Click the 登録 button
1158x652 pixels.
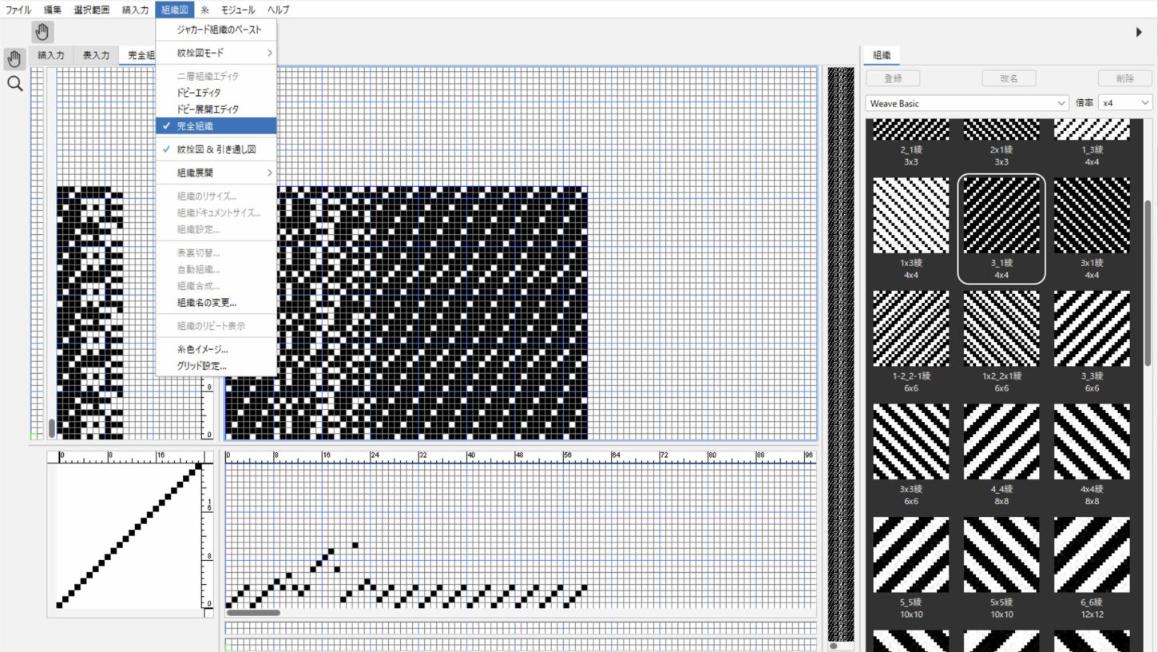(893, 78)
